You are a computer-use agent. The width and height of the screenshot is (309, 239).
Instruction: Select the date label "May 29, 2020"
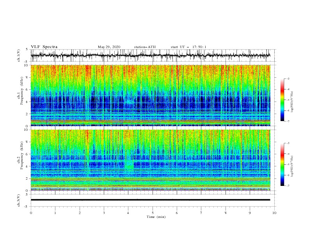109,47
